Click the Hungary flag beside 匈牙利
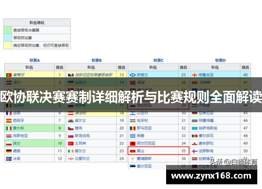262x189 pixels. point(133,121)
